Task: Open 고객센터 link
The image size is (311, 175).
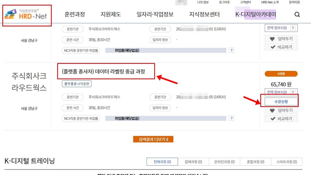Action: click(246, 2)
